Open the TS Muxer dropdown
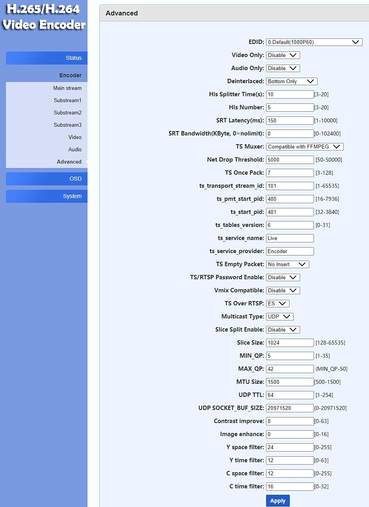The height and width of the screenshot is (507, 369). pos(304,147)
